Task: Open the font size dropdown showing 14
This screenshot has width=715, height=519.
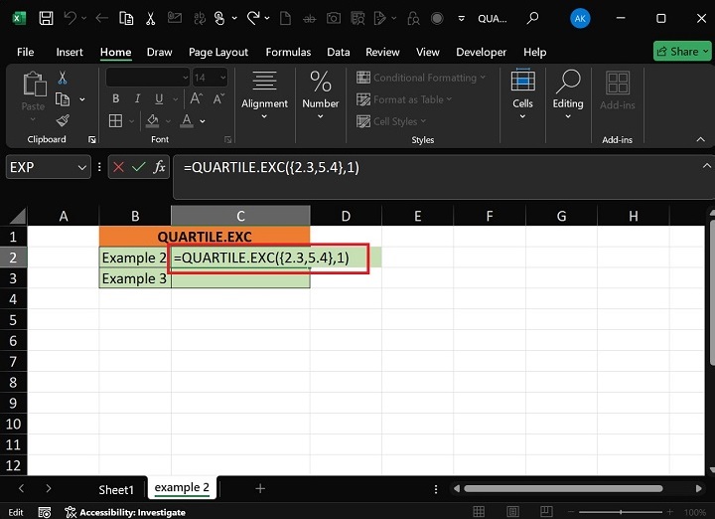Action: pos(223,78)
